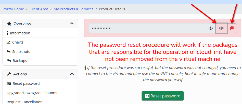Collapse the Actions panel chevron
242x104 pixels.
pos(72,74)
